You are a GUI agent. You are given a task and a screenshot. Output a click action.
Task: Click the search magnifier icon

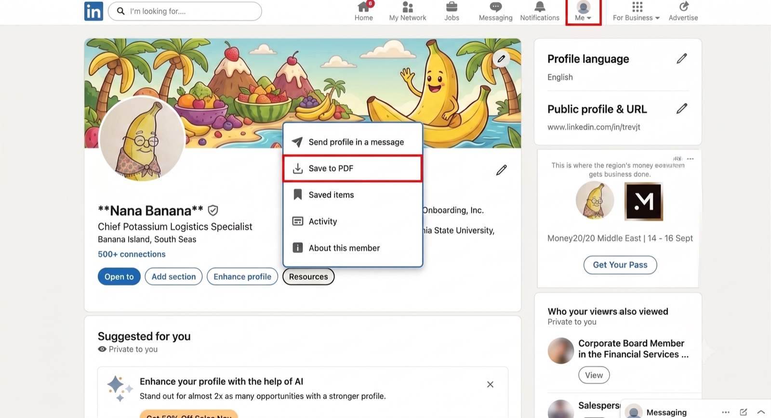(x=121, y=11)
